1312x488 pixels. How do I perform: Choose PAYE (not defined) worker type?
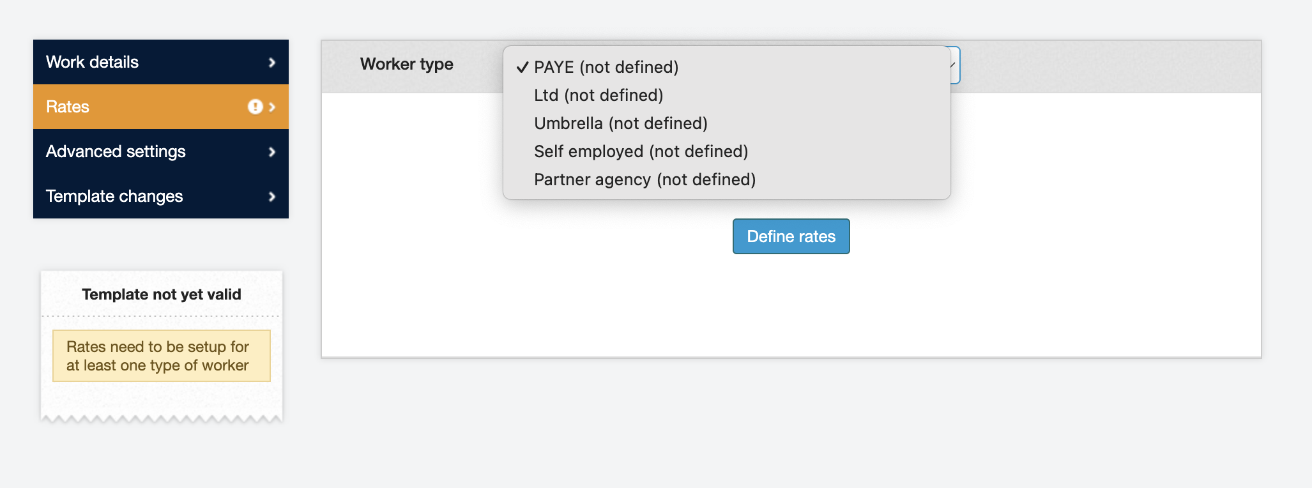click(x=606, y=67)
